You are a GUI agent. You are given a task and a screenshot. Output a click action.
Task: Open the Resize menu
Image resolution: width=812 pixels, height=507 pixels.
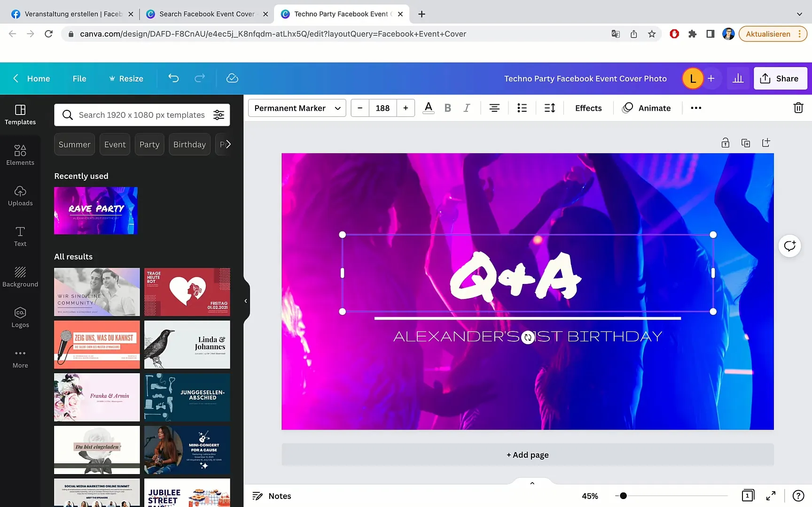click(x=126, y=78)
